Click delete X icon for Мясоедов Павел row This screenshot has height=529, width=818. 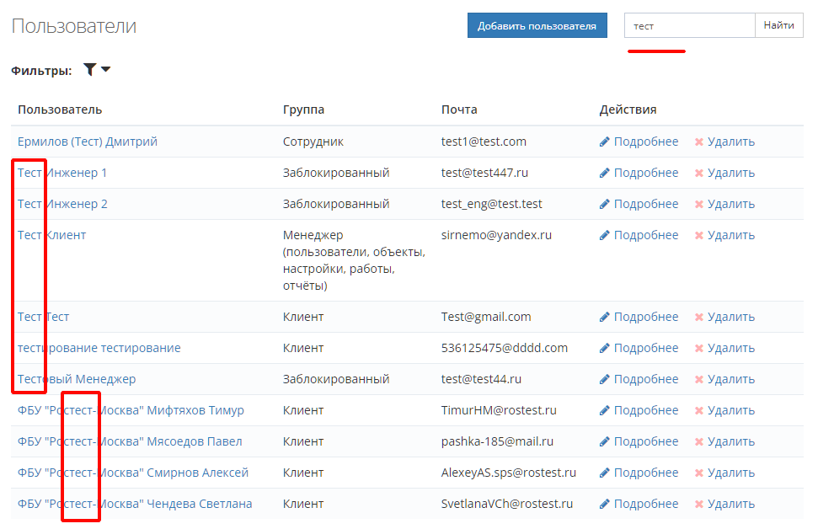(x=698, y=441)
